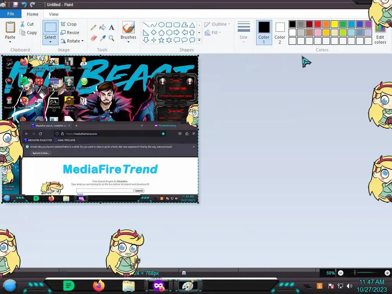Choose the Curve shape

coord(154,24)
